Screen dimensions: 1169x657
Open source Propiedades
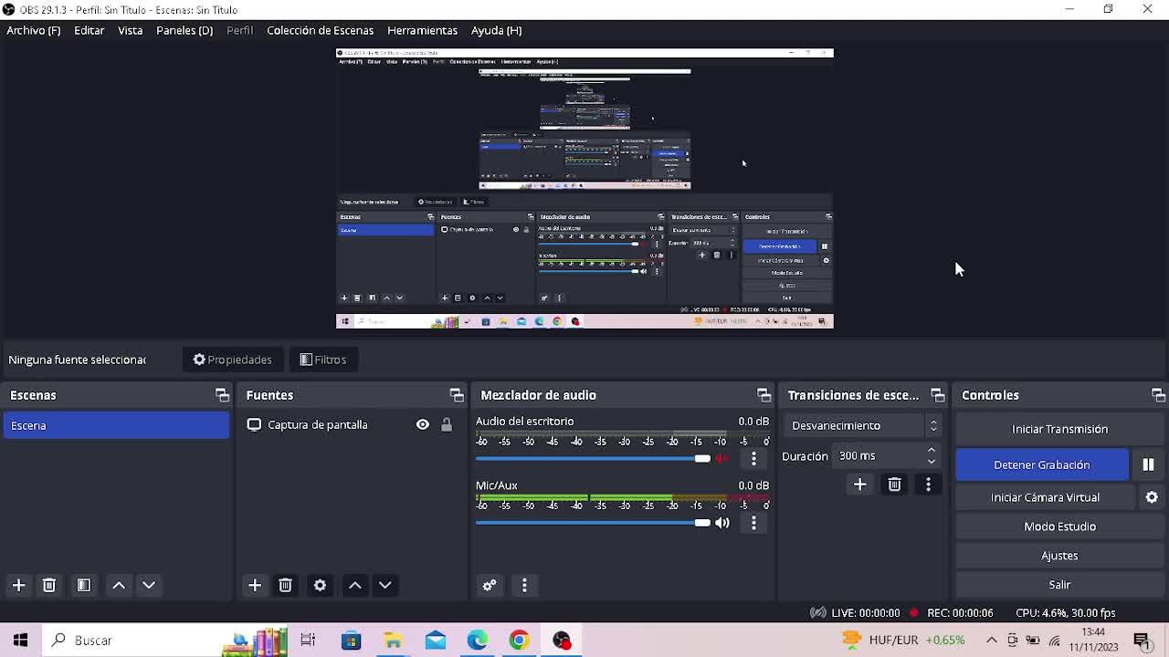(x=232, y=360)
